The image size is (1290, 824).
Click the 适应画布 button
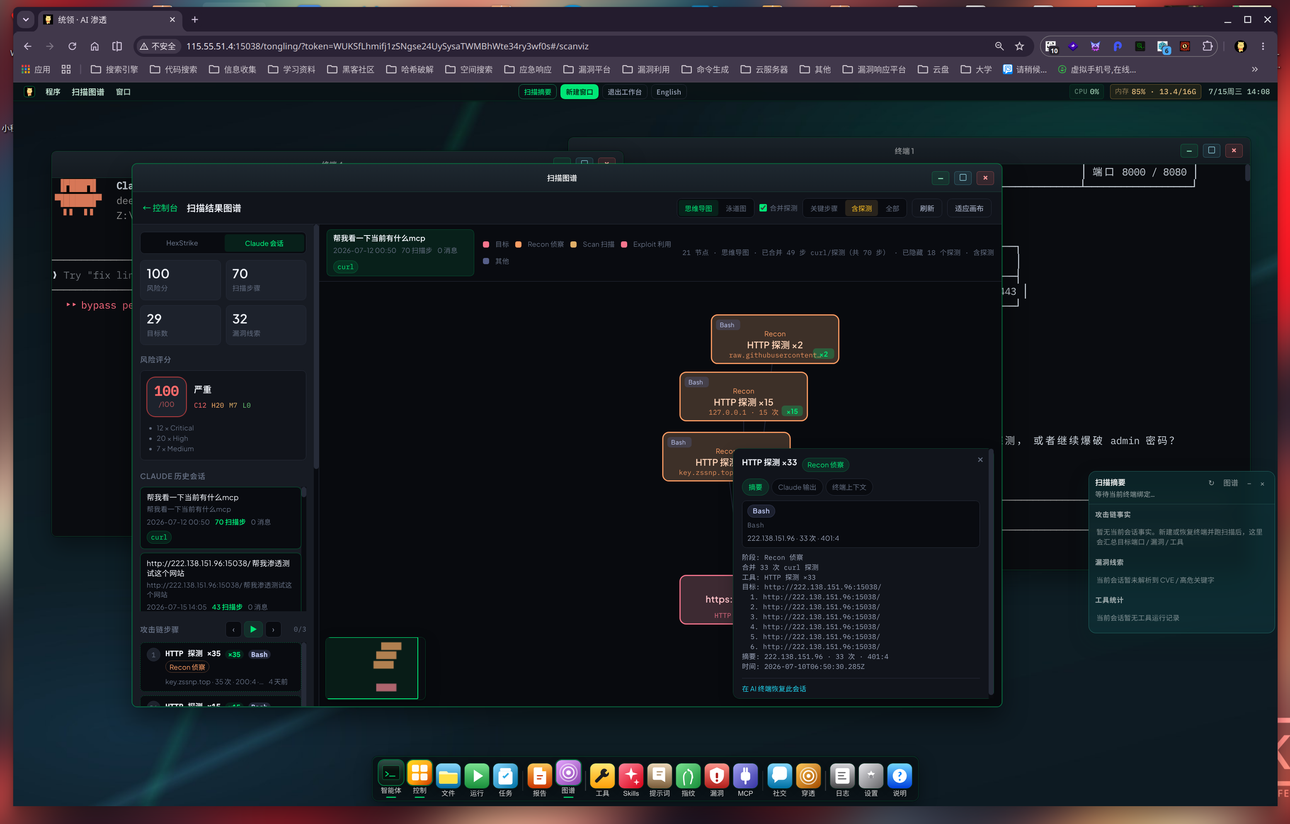pyautogui.click(x=969, y=209)
